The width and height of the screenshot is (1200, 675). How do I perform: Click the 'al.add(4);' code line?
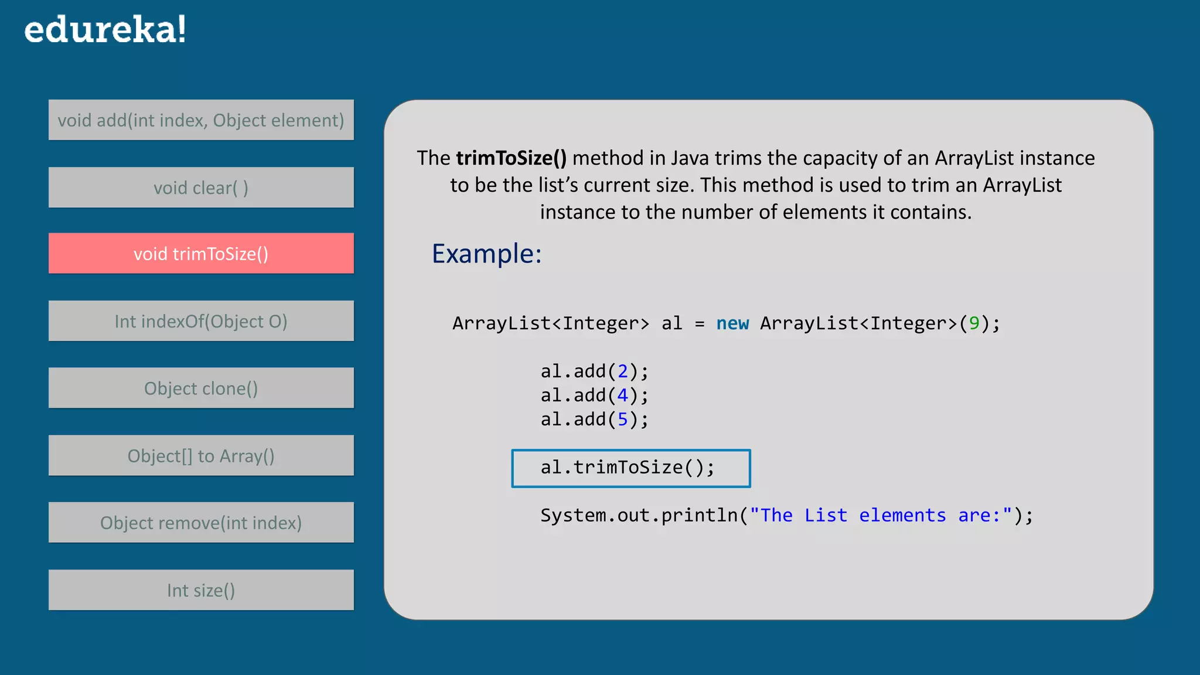coord(594,396)
